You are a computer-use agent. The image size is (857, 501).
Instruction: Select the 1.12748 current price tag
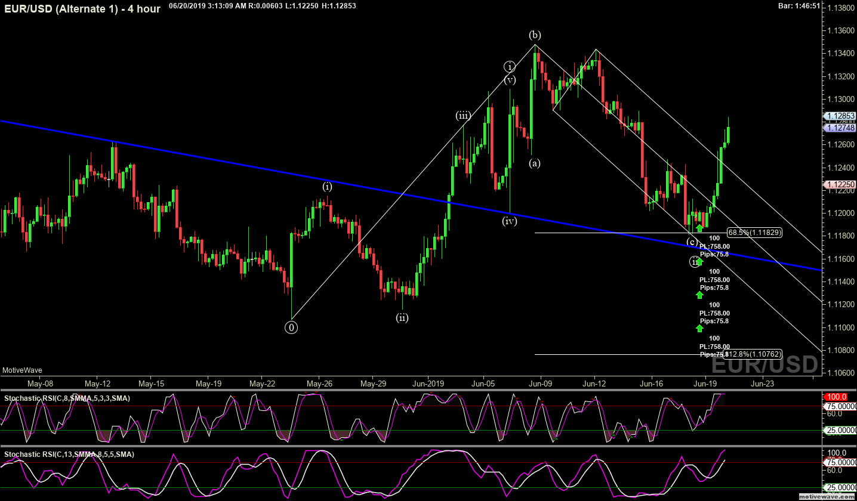(840, 128)
